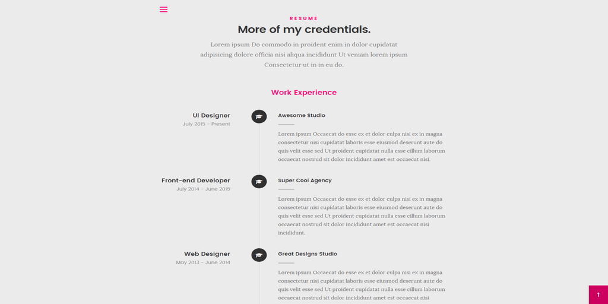This screenshot has height=304, width=608.
Task: Click the Awesome Studio company name
Action: click(x=302, y=116)
